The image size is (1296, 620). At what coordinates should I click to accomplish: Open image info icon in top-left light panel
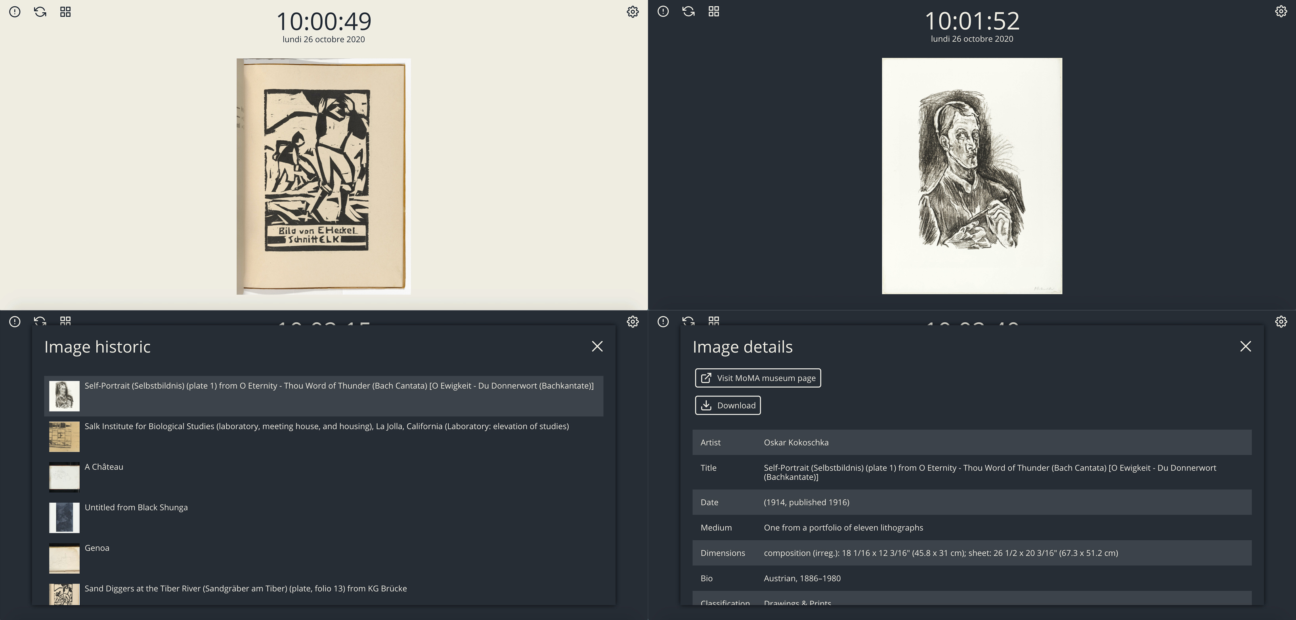tap(15, 11)
